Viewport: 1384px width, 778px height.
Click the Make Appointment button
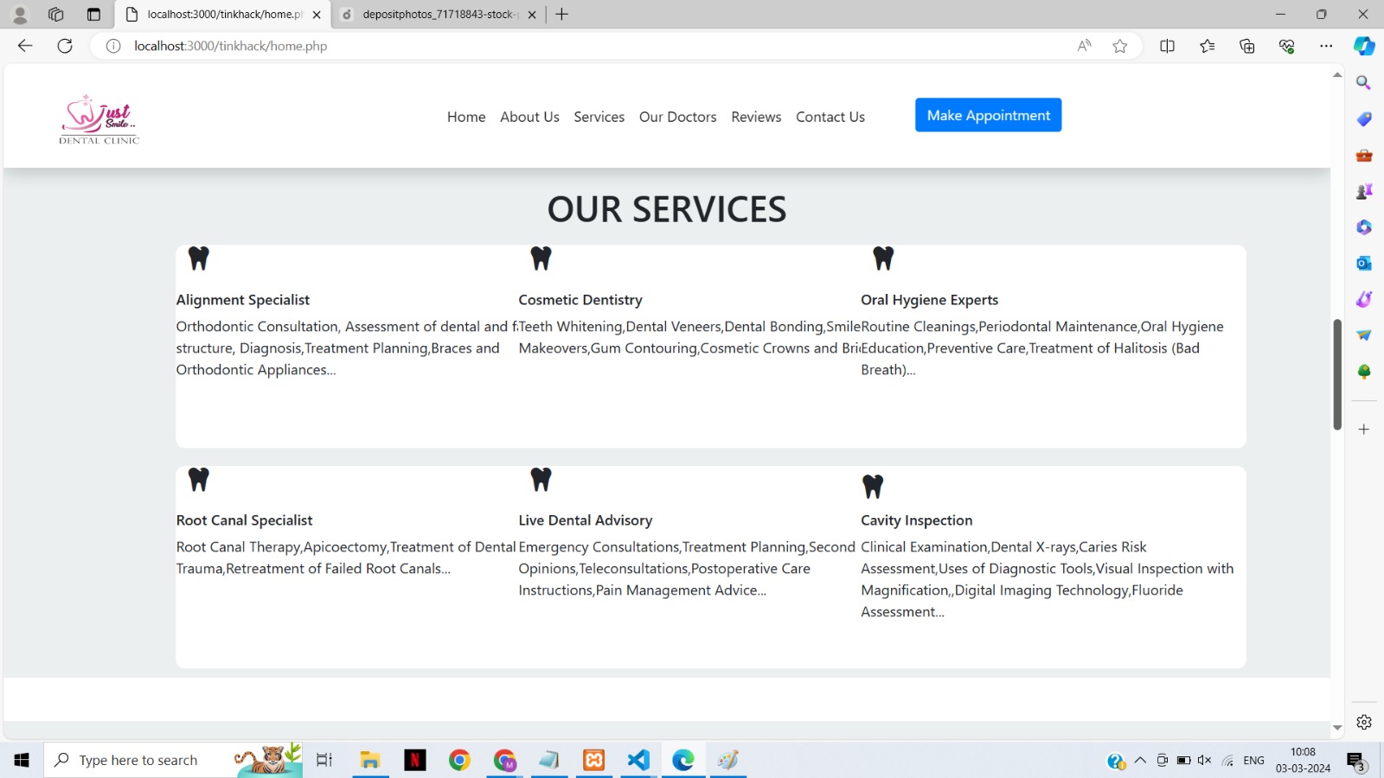(988, 115)
